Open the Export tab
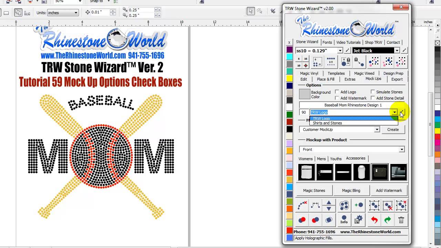The height and width of the screenshot is (248, 441). coord(397,79)
